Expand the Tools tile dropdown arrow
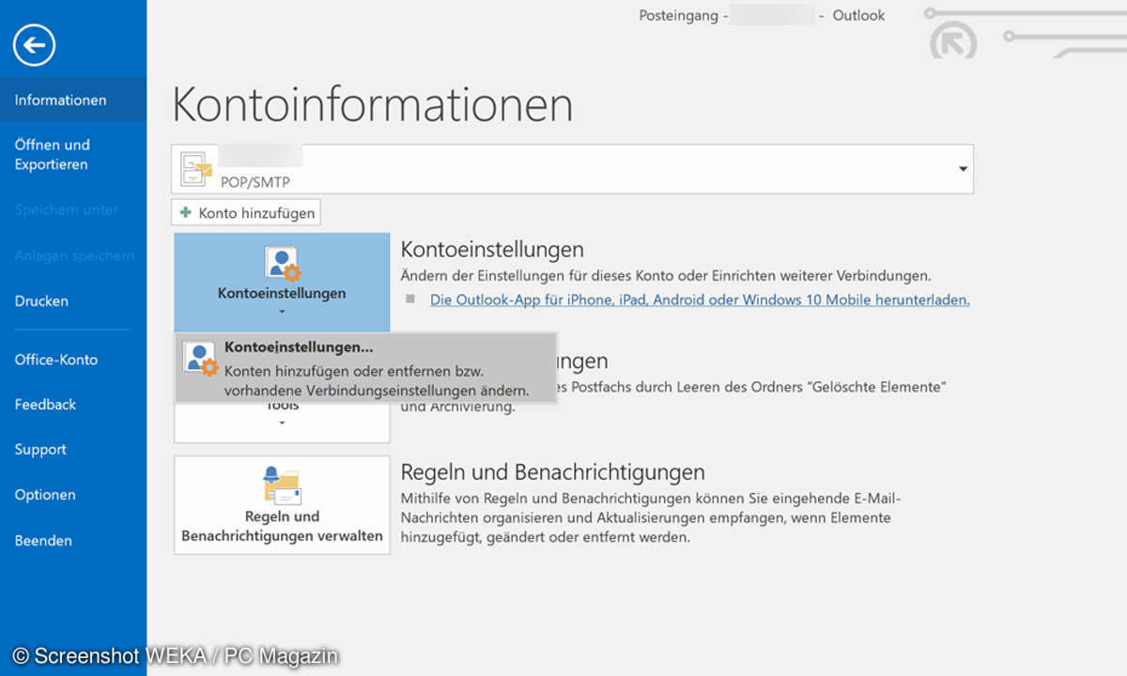This screenshot has height=676, width=1127. 282,423
